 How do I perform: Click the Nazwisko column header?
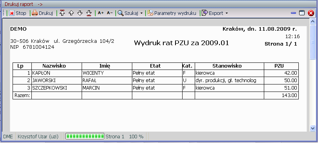pos(57,66)
